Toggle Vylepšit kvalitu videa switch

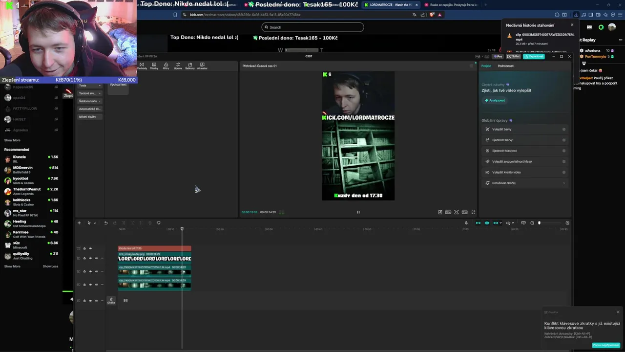[x=564, y=173]
